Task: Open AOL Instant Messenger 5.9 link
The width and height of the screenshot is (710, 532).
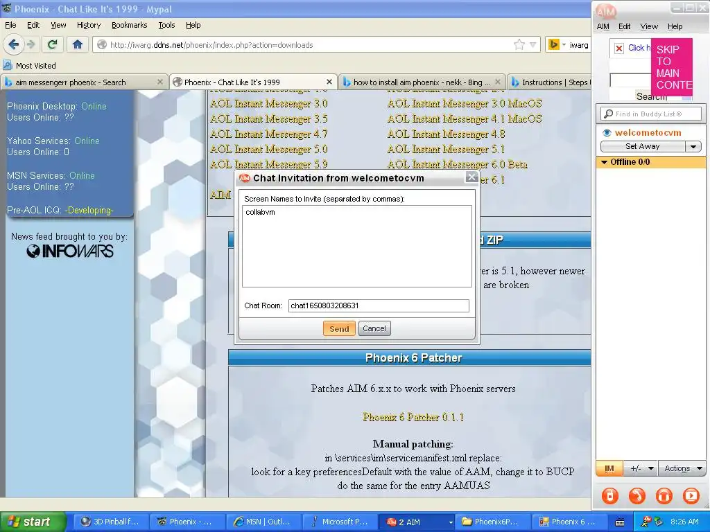Action: click(x=268, y=165)
